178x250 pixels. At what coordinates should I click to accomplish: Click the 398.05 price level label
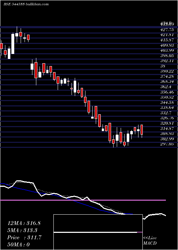tap(167, 56)
